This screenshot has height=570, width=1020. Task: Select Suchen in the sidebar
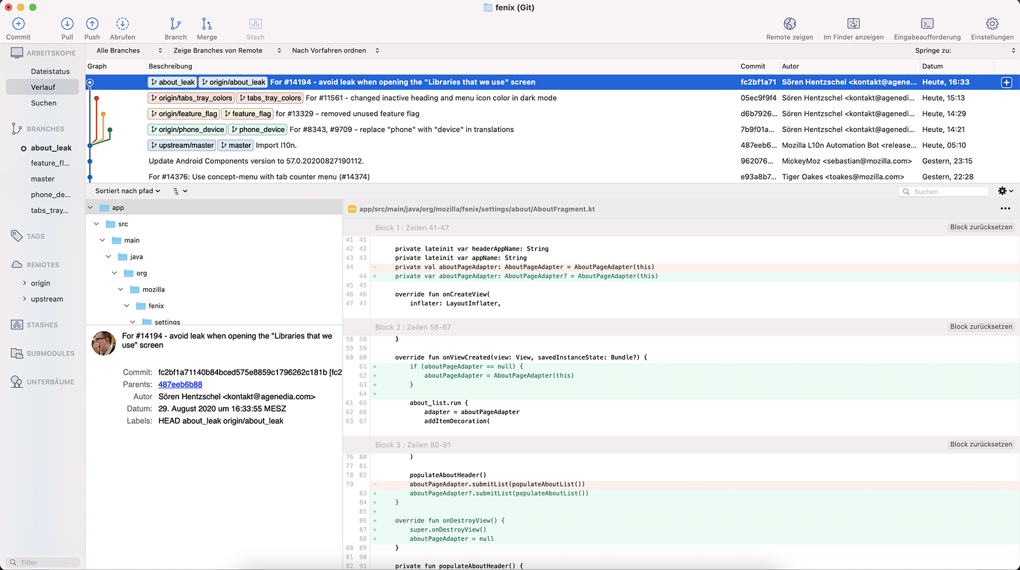coord(44,103)
